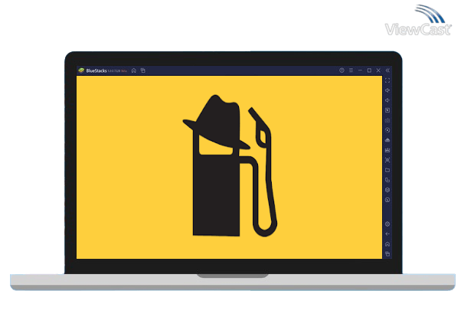Open the BlueStacks home screen icon in title bar
The height and width of the screenshot is (317, 461).
(134, 70)
